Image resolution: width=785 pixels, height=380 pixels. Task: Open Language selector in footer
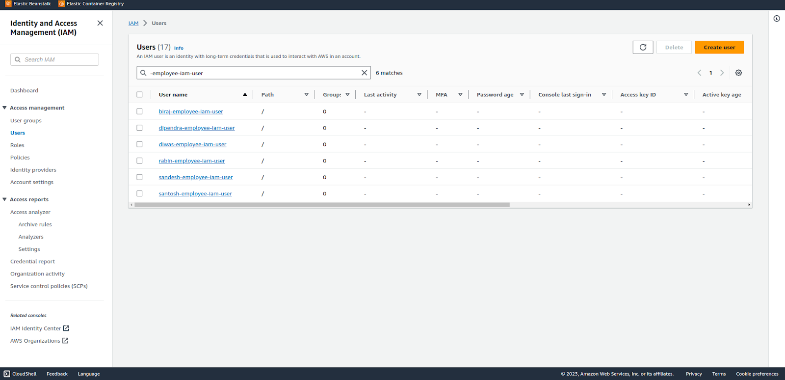pos(89,374)
